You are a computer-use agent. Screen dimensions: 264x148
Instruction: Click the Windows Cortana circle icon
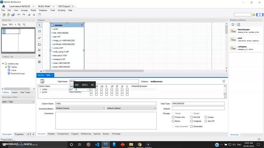[x=71, y=144]
